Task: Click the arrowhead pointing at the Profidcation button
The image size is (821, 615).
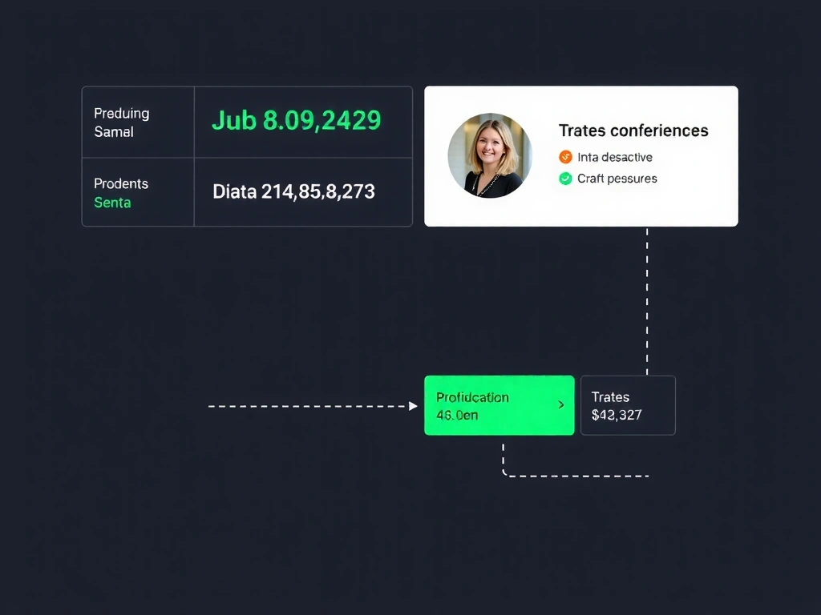Action: click(413, 406)
